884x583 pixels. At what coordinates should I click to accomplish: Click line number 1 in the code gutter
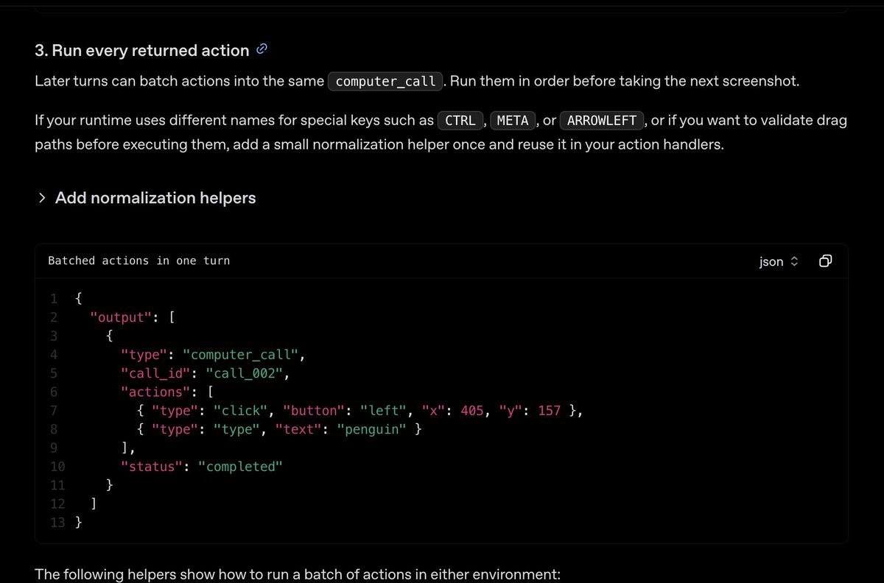[x=53, y=299]
